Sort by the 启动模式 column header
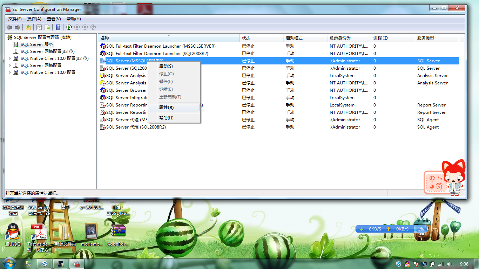 click(x=305, y=38)
